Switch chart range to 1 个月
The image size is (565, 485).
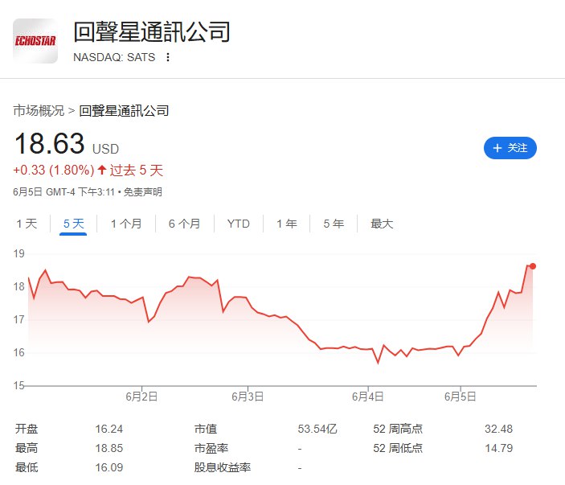(x=126, y=224)
